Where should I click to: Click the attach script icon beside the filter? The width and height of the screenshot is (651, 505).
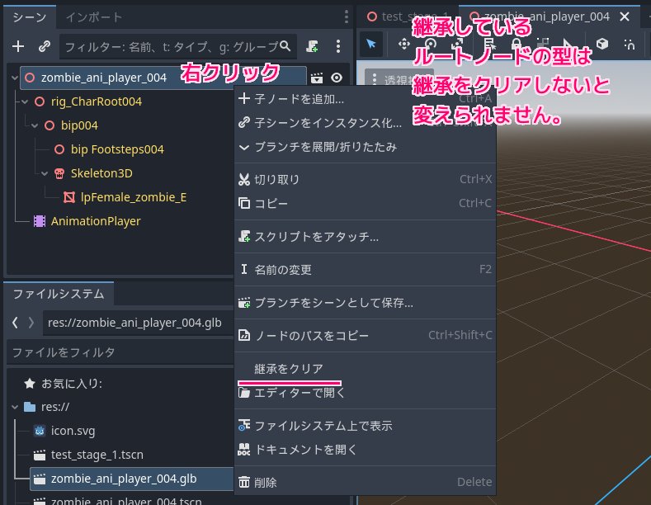pos(312,46)
